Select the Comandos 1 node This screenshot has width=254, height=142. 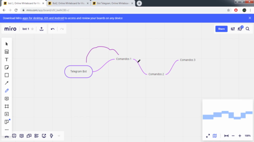point(123,59)
